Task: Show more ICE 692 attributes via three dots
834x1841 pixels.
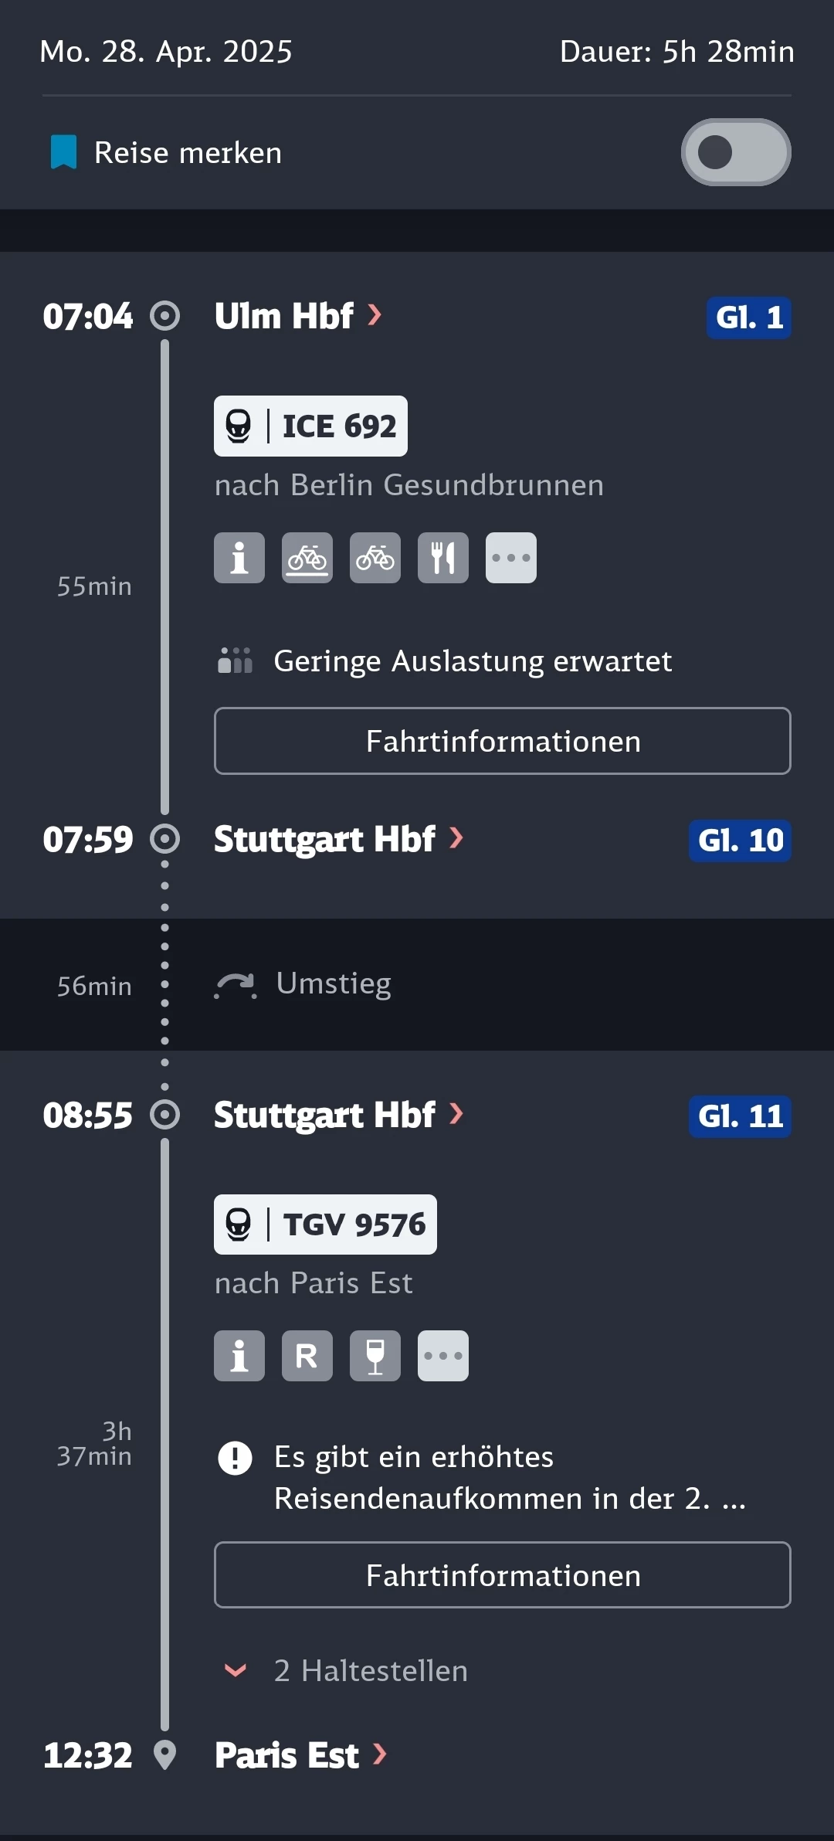Action: click(x=511, y=558)
